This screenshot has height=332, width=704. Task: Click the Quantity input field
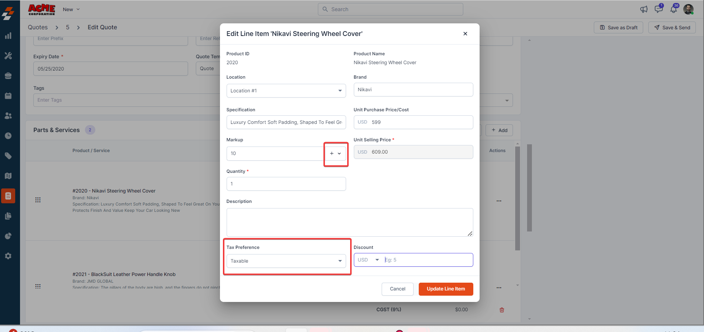(x=286, y=184)
